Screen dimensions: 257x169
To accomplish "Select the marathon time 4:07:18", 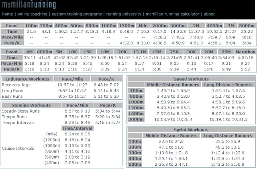I will pos(245,58).
